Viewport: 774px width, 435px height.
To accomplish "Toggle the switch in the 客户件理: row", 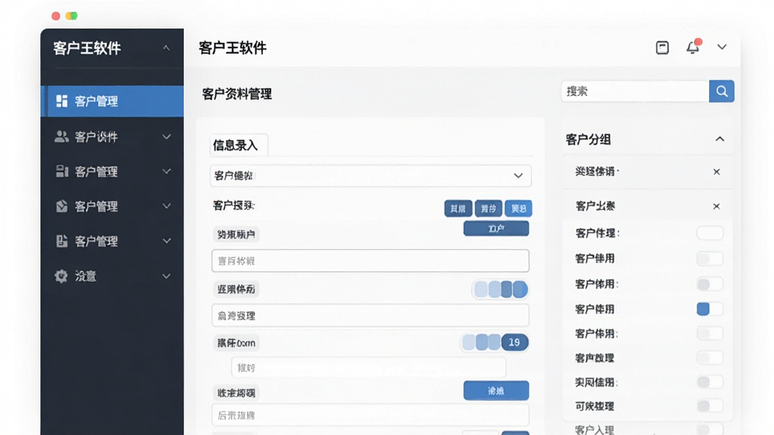I will (x=710, y=233).
